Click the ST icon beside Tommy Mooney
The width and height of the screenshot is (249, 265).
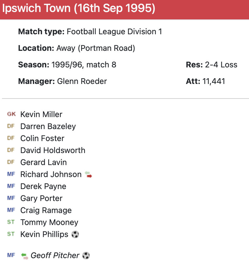11,222
